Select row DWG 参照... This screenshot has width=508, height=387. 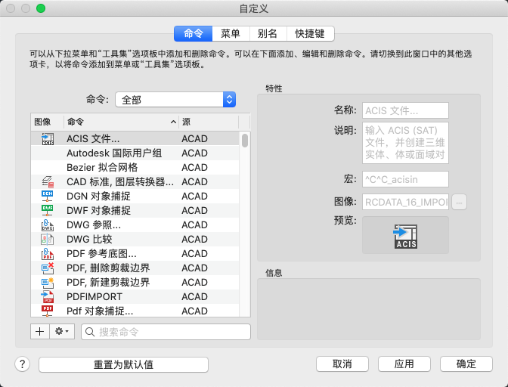click(135, 224)
